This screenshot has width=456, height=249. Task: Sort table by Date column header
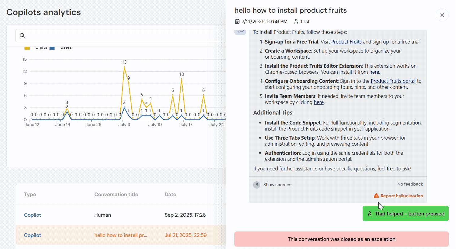(x=170, y=194)
